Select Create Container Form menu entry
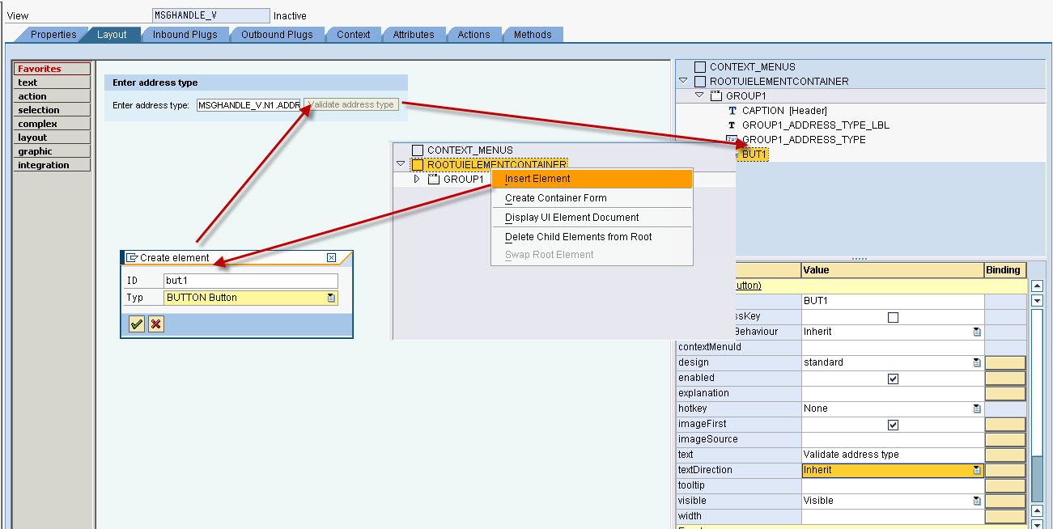Image resolution: width=1053 pixels, height=529 pixels. pyautogui.click(x=554, y=197)
